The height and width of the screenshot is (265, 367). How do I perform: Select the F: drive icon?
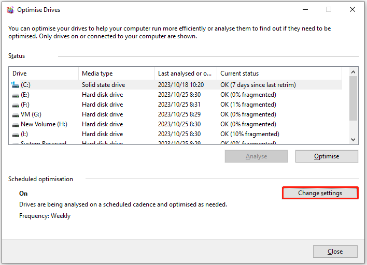tap(16, 105)
